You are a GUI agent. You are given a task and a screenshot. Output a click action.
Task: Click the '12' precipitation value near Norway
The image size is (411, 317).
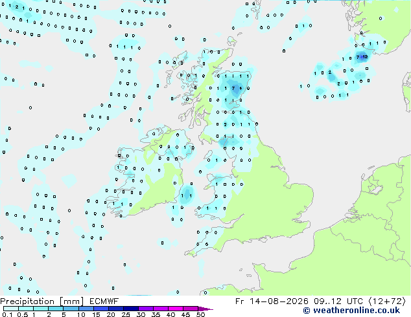coord(365,57)
